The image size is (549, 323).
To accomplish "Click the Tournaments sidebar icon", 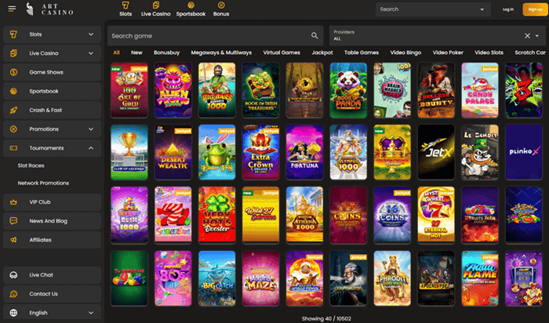I will (x=13, y=148).
